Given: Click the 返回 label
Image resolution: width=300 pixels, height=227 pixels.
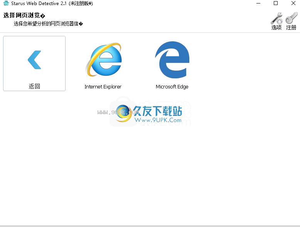Looking at the screenshot, I should click(34, 86).
